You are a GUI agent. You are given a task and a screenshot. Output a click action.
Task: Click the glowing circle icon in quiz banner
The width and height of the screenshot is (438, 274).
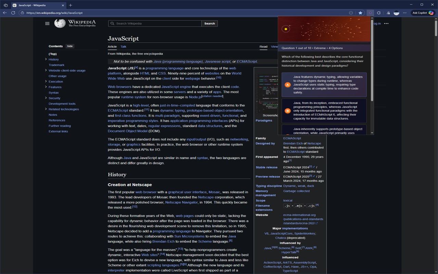click(286, 29)
